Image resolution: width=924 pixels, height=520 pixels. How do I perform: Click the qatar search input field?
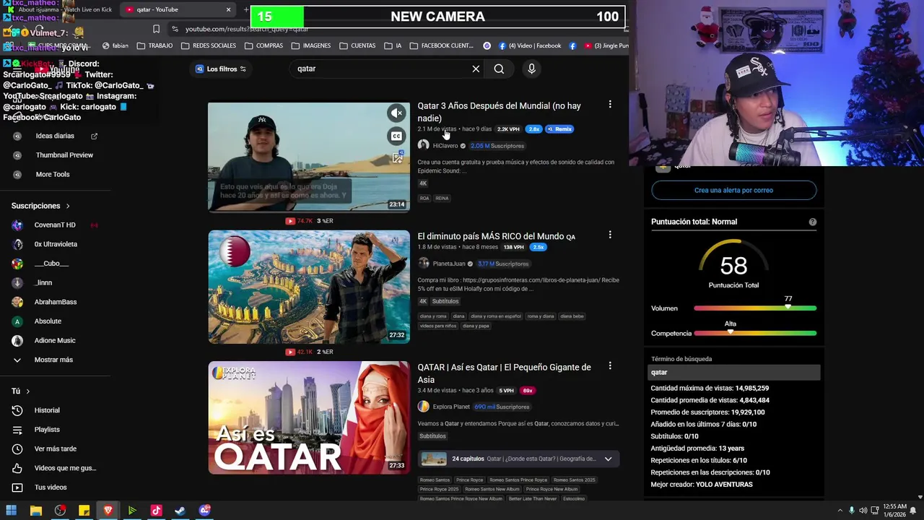(381, 69)
